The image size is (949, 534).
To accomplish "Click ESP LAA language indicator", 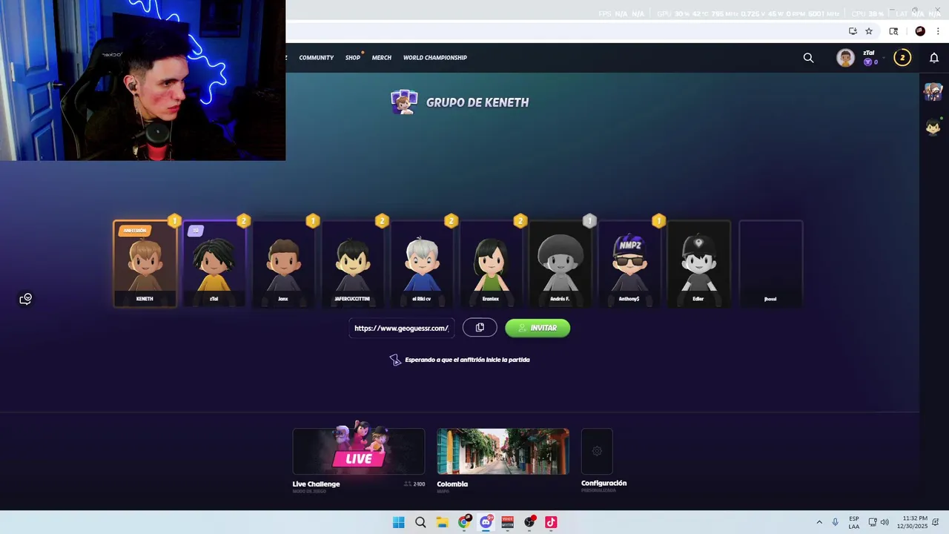I will click(854, 522).
